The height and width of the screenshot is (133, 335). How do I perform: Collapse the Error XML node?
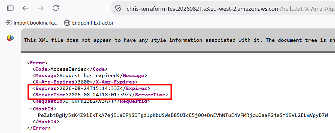click(x=25, y=63)
